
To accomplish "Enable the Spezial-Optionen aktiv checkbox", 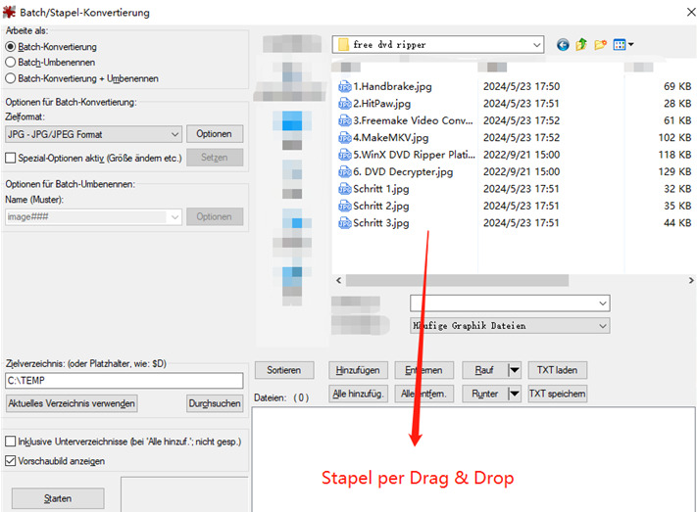I will [11, 158].
